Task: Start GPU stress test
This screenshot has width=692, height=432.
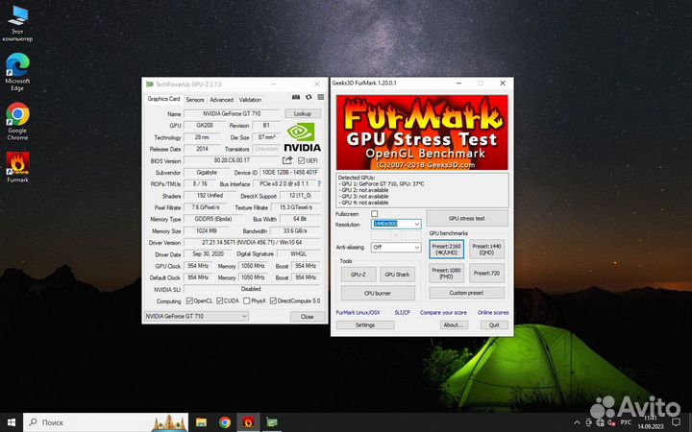Action: pos(467,218)
